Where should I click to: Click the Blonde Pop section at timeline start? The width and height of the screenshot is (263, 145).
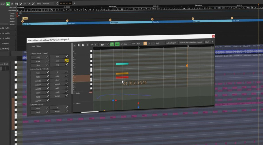[45, 24]
